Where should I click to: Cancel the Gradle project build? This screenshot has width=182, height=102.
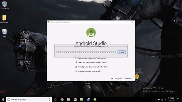pos(122,52)
